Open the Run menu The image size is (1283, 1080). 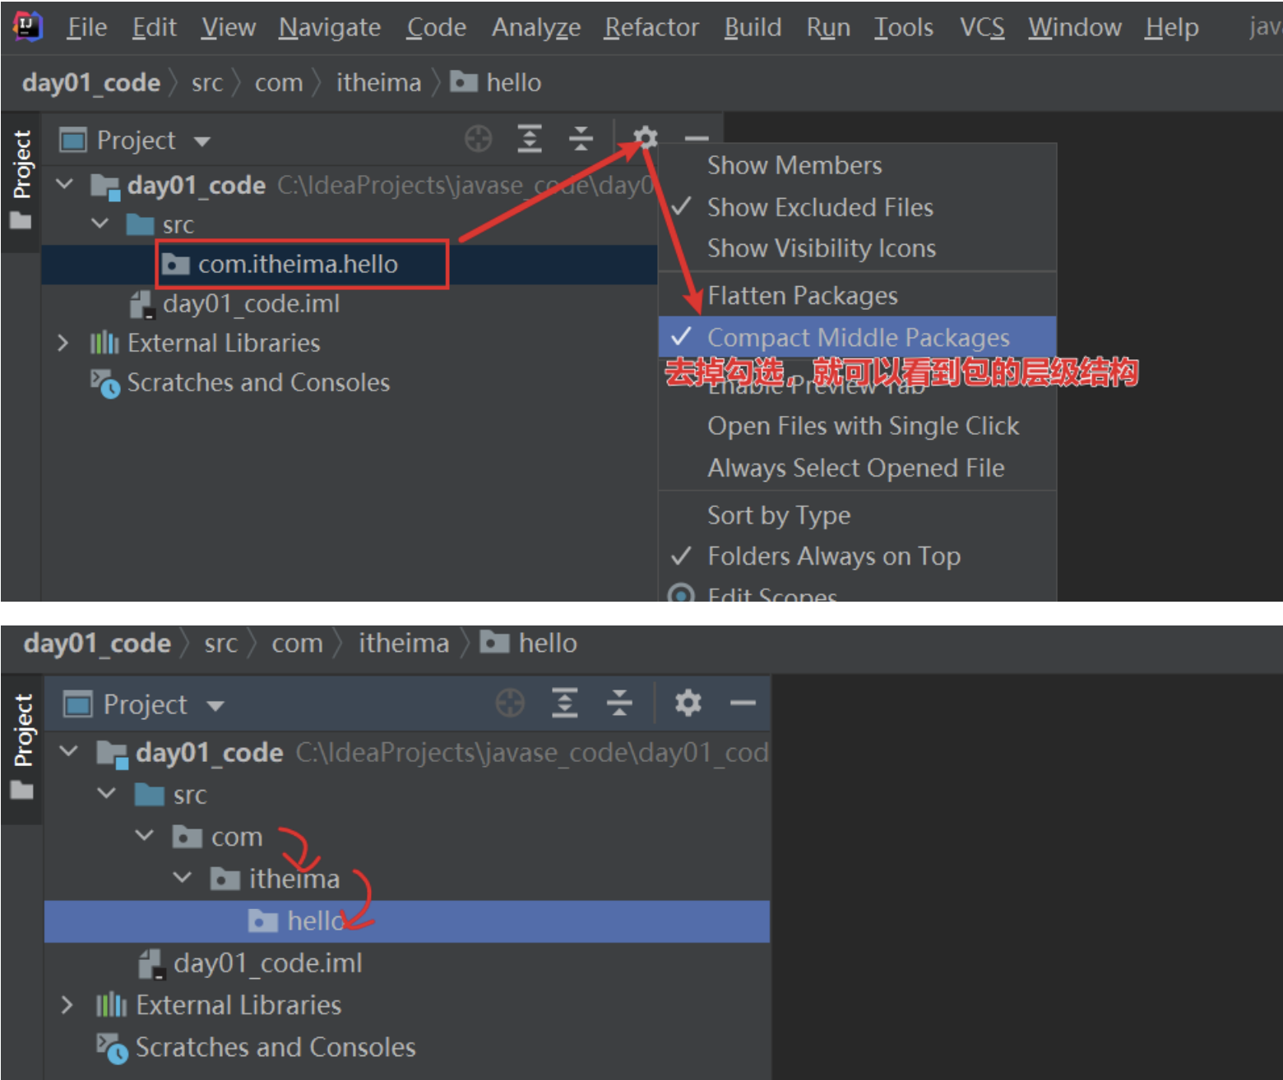tap(827, 27)
